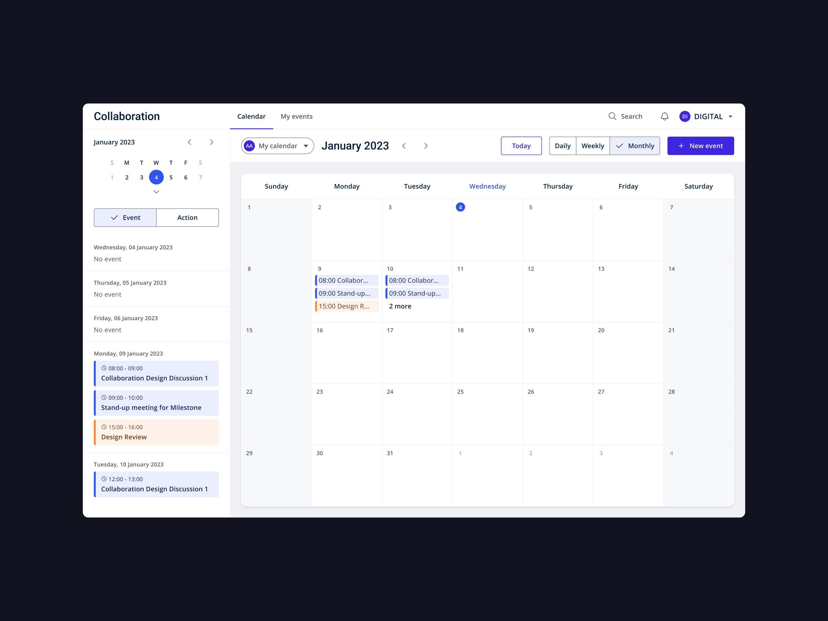
Task: Click the highlighted date 4 in the month grid
Action: (x=460, y=207)
